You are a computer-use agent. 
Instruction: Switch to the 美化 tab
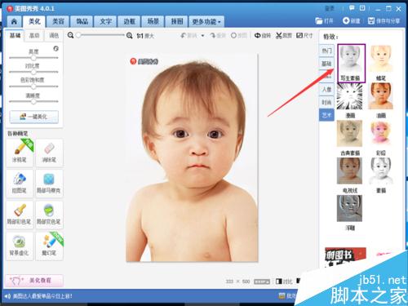click(x=34, y=21)
